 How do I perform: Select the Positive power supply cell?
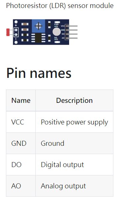(74, 122)
